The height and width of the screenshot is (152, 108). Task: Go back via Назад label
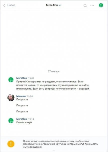[x=11, y=5]
